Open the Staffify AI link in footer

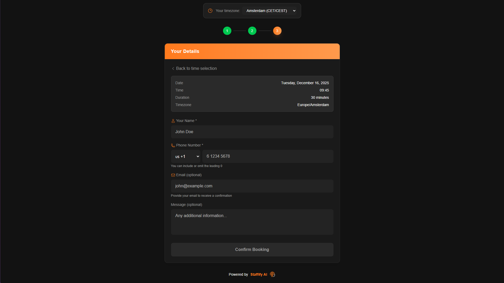point(259,274)
